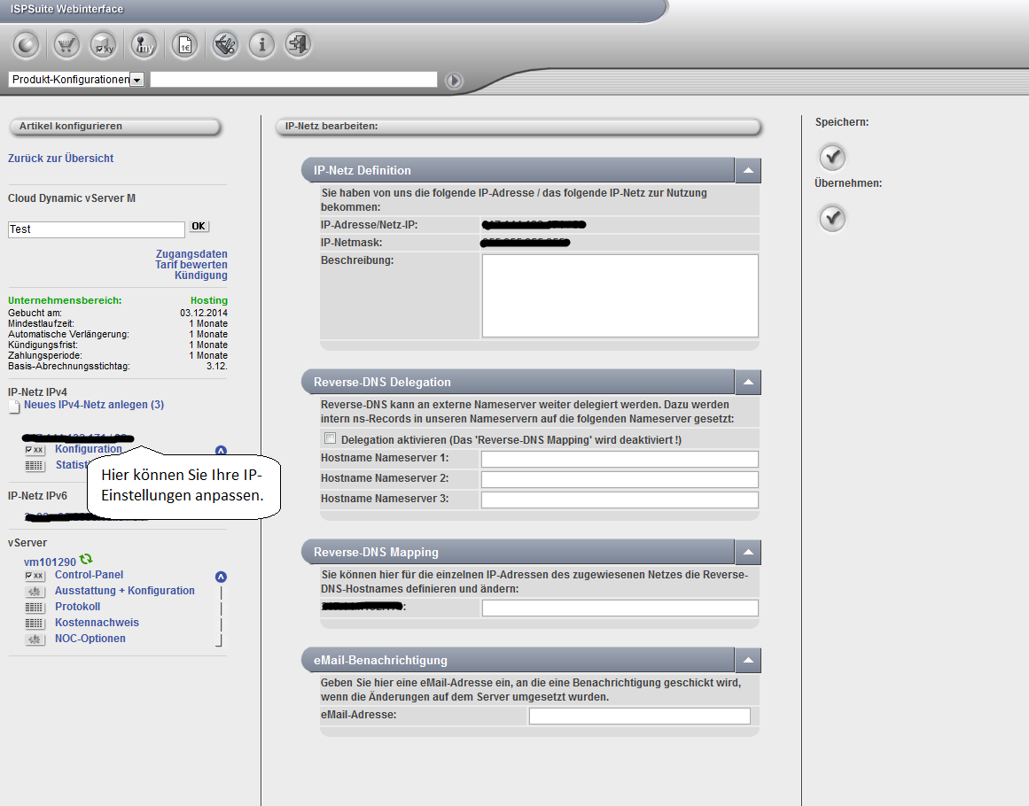This screenshot has height=806, width=1029.
Task: Click the 'Zurück zur Übersicht' link
Action: 60,159
